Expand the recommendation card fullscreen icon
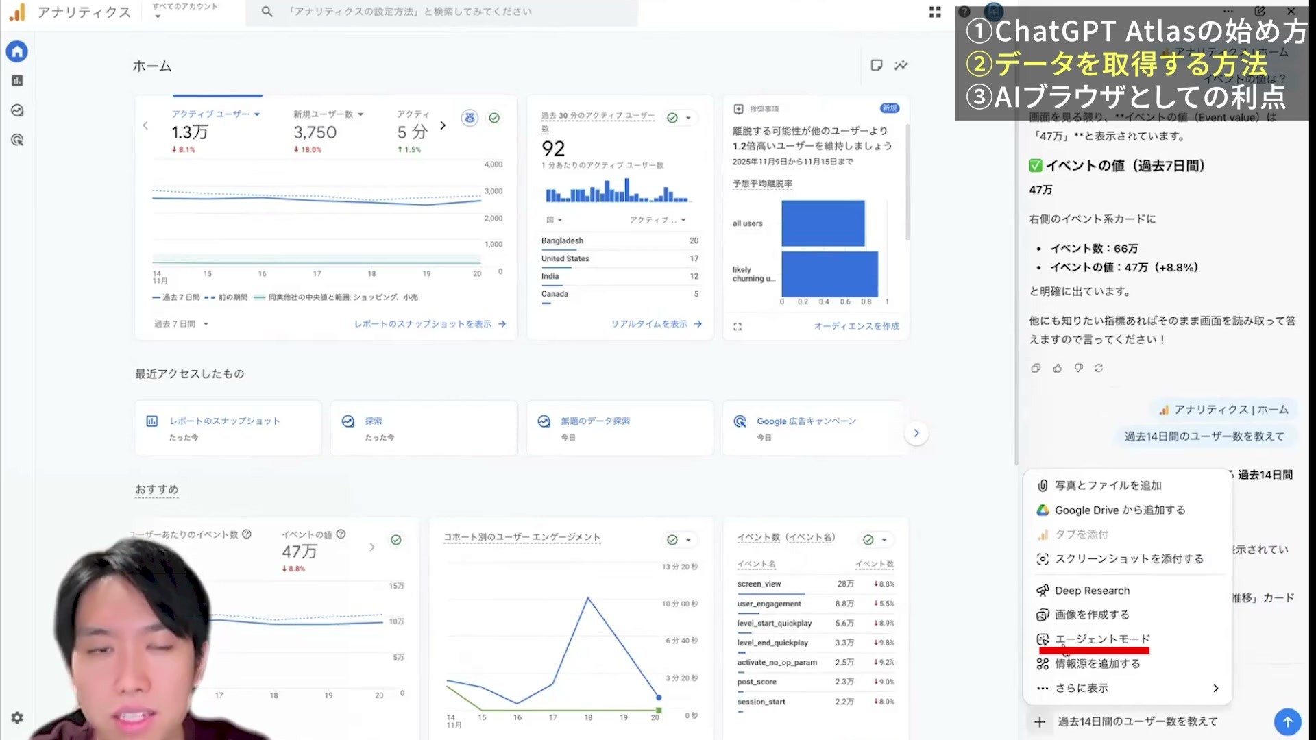The width and height of the screenshot is (1316, 740). point(738,327)
